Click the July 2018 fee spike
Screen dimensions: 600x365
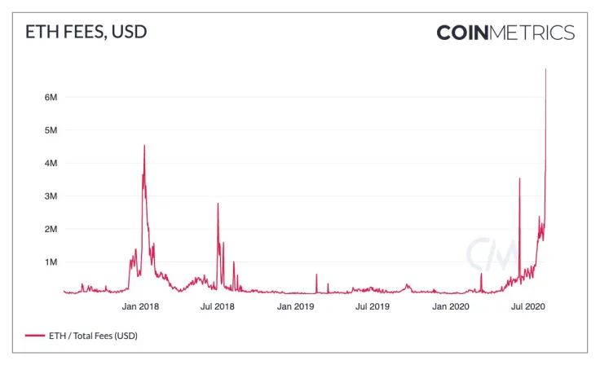(x=218, y=204)
